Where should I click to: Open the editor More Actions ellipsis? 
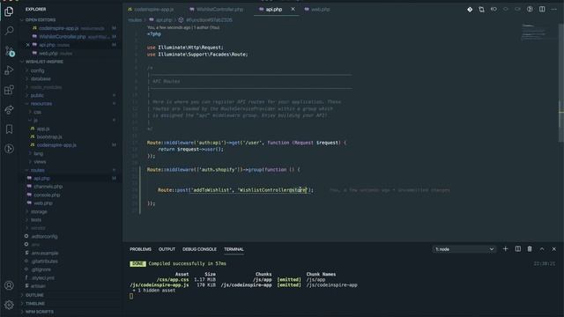tap(554, 10)
